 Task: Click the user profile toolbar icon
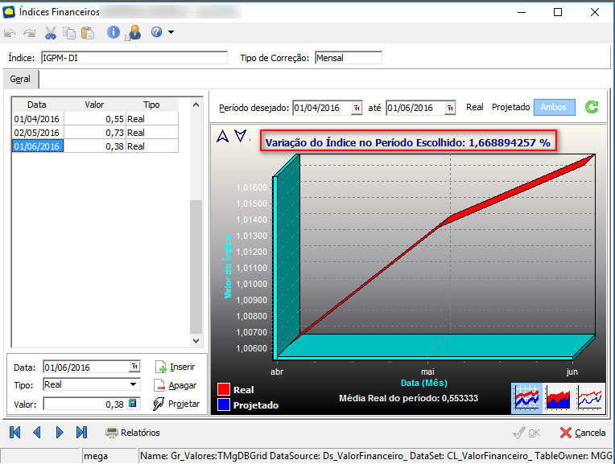click(134, 33)
